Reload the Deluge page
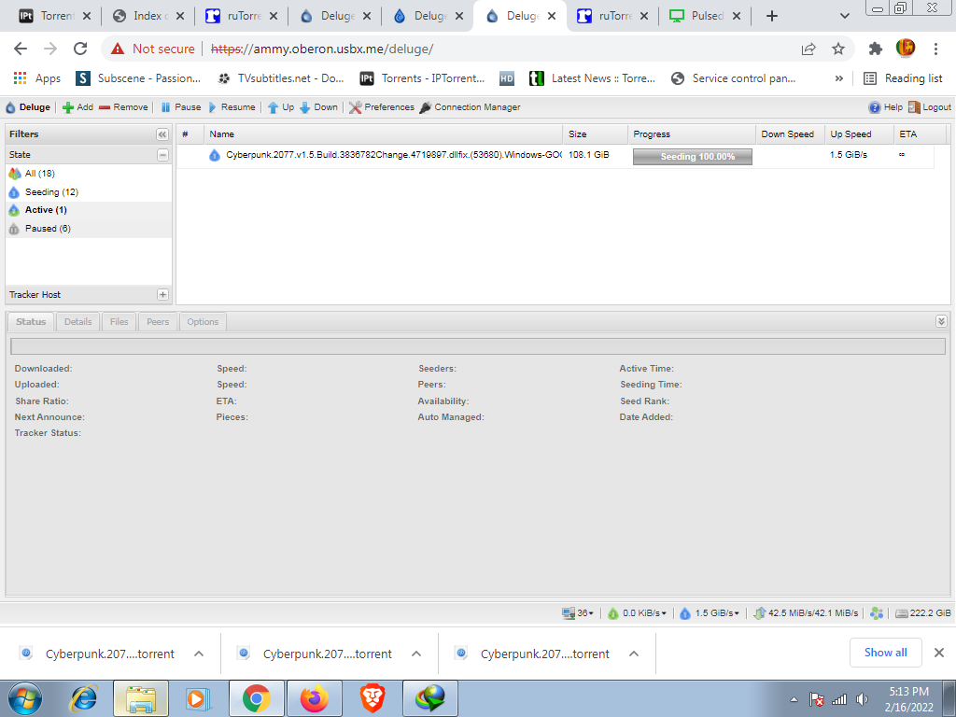The image size is (956, 717). click(80, 49)
